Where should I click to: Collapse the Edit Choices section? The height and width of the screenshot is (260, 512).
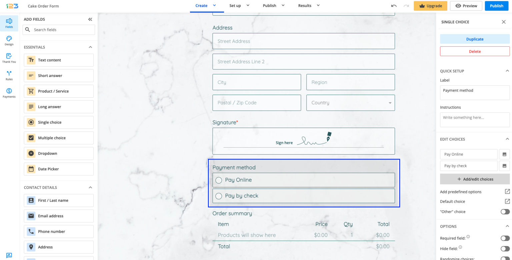[x=507, y=139]
